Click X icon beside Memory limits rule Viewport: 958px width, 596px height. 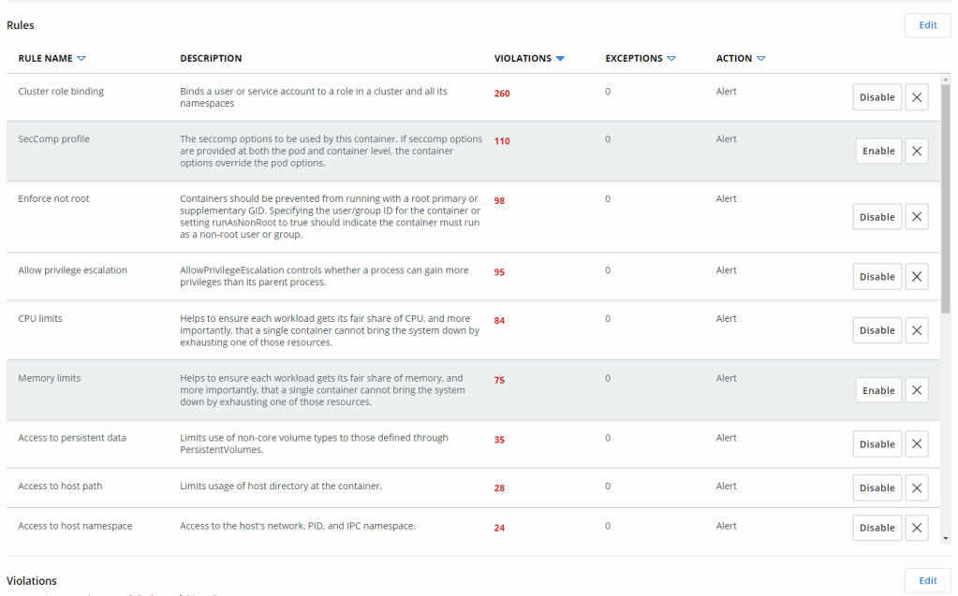[x=917, y=390]
